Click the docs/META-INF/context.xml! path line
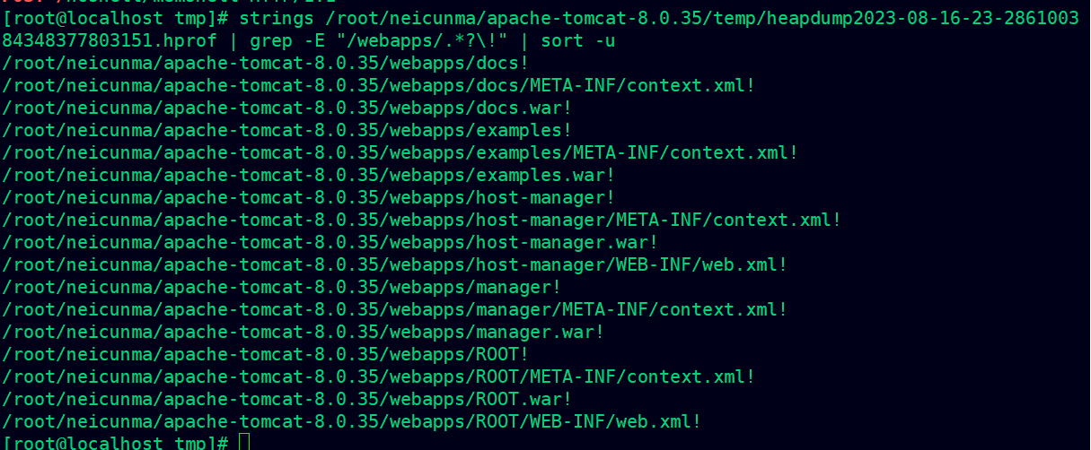1091x450 pixels. (x=378, y=85)
